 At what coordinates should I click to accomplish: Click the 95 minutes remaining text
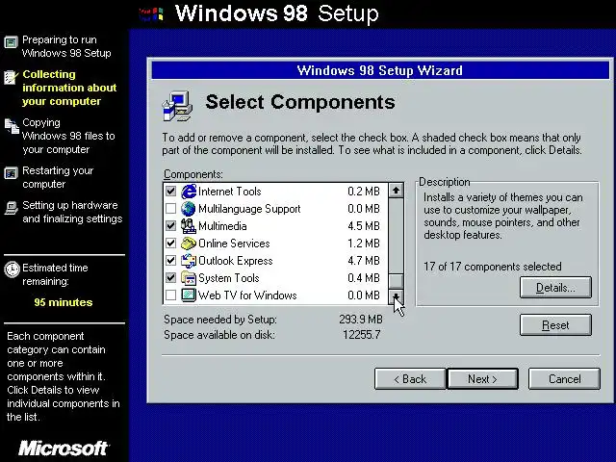(64, 302)
